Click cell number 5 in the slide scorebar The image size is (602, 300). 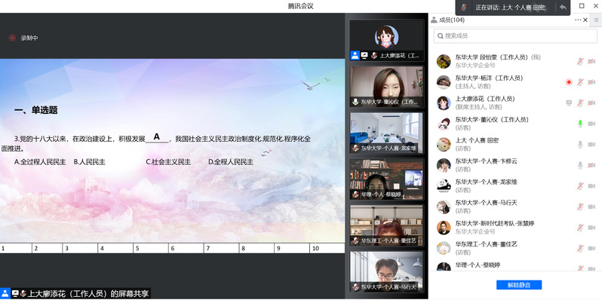coord(151,248)
